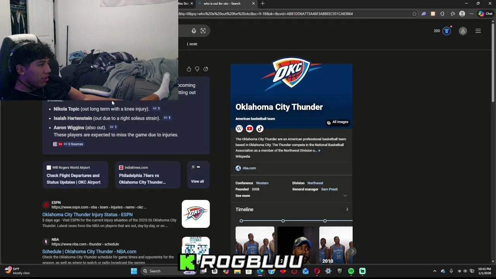The height and width of the screenshot is (279, 496).
Task: Open a new browser tab
Action: click(x=263, y=3)
